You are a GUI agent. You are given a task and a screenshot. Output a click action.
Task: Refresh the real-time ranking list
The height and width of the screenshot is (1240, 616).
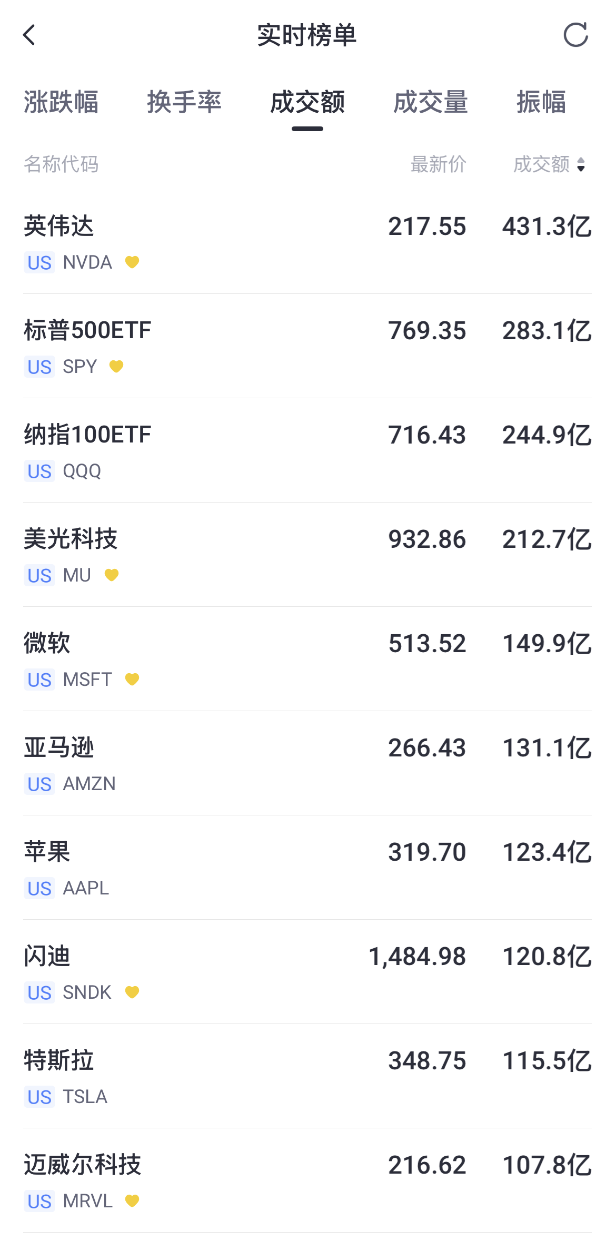pyautogui.click(x=575, y=35)
